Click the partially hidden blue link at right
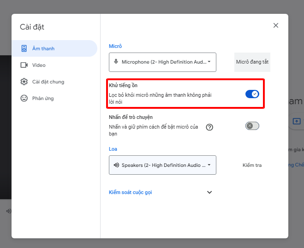This screenshot has height=248, width=304. click(295, 165)
